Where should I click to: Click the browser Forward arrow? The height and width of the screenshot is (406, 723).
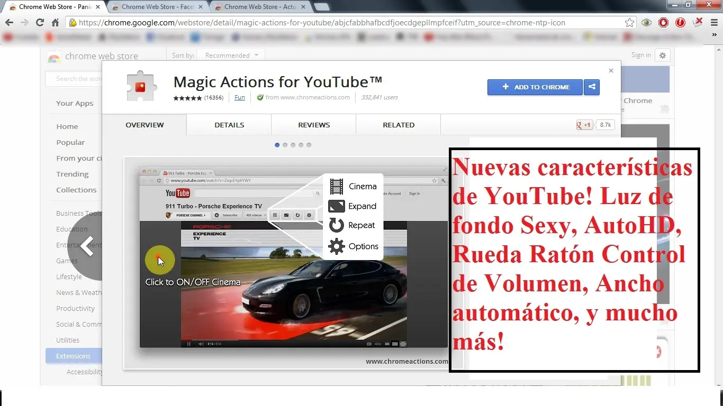pos(24,23)
